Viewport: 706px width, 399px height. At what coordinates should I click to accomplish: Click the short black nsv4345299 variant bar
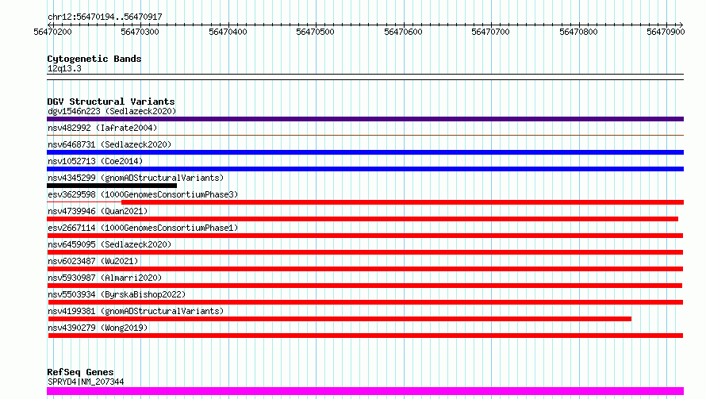[112, 186]
